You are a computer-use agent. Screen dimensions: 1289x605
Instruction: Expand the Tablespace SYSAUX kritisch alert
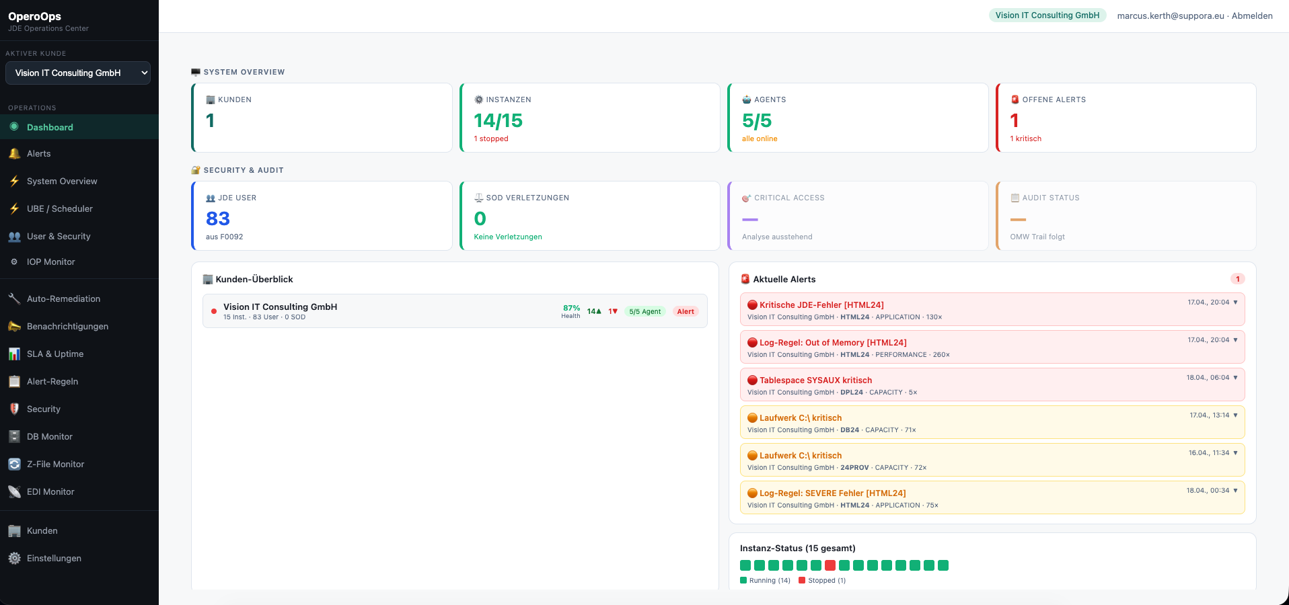(1235, 377)
